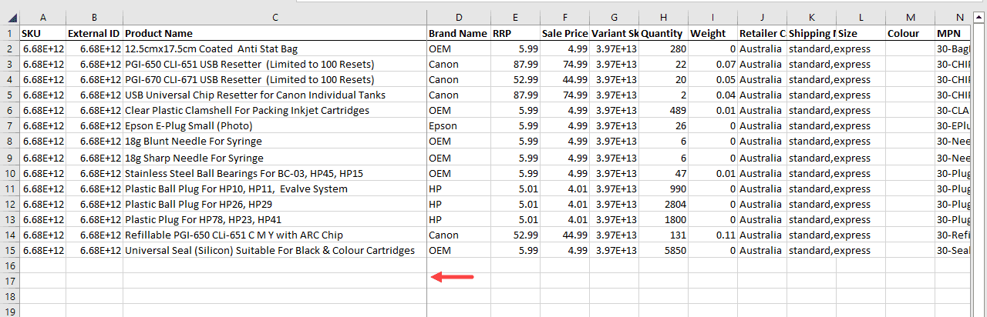Select column C header

[x=275, y=17]
